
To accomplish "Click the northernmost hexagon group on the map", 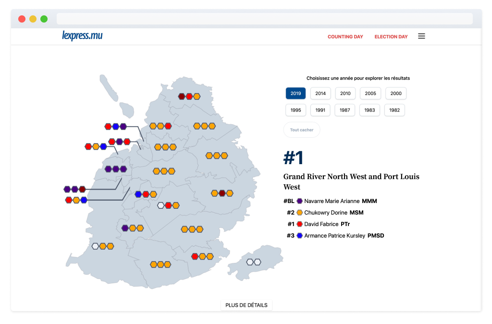I will pos(189,96).
